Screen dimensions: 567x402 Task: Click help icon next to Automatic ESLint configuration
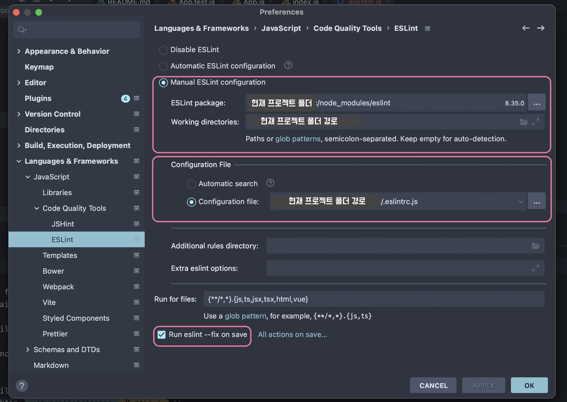point(288,65)
